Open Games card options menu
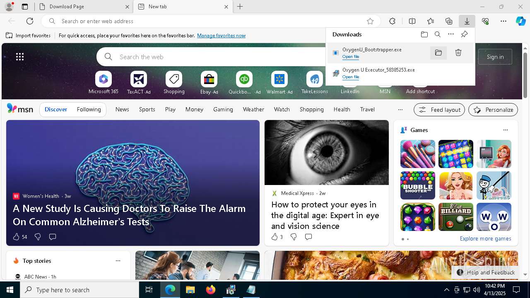530x298 pixels. point(505,130)
